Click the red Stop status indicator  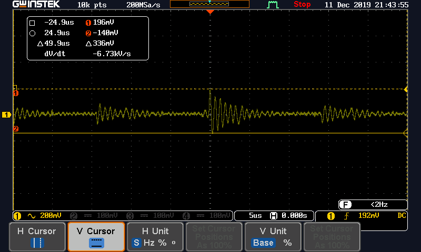point(302,5)
